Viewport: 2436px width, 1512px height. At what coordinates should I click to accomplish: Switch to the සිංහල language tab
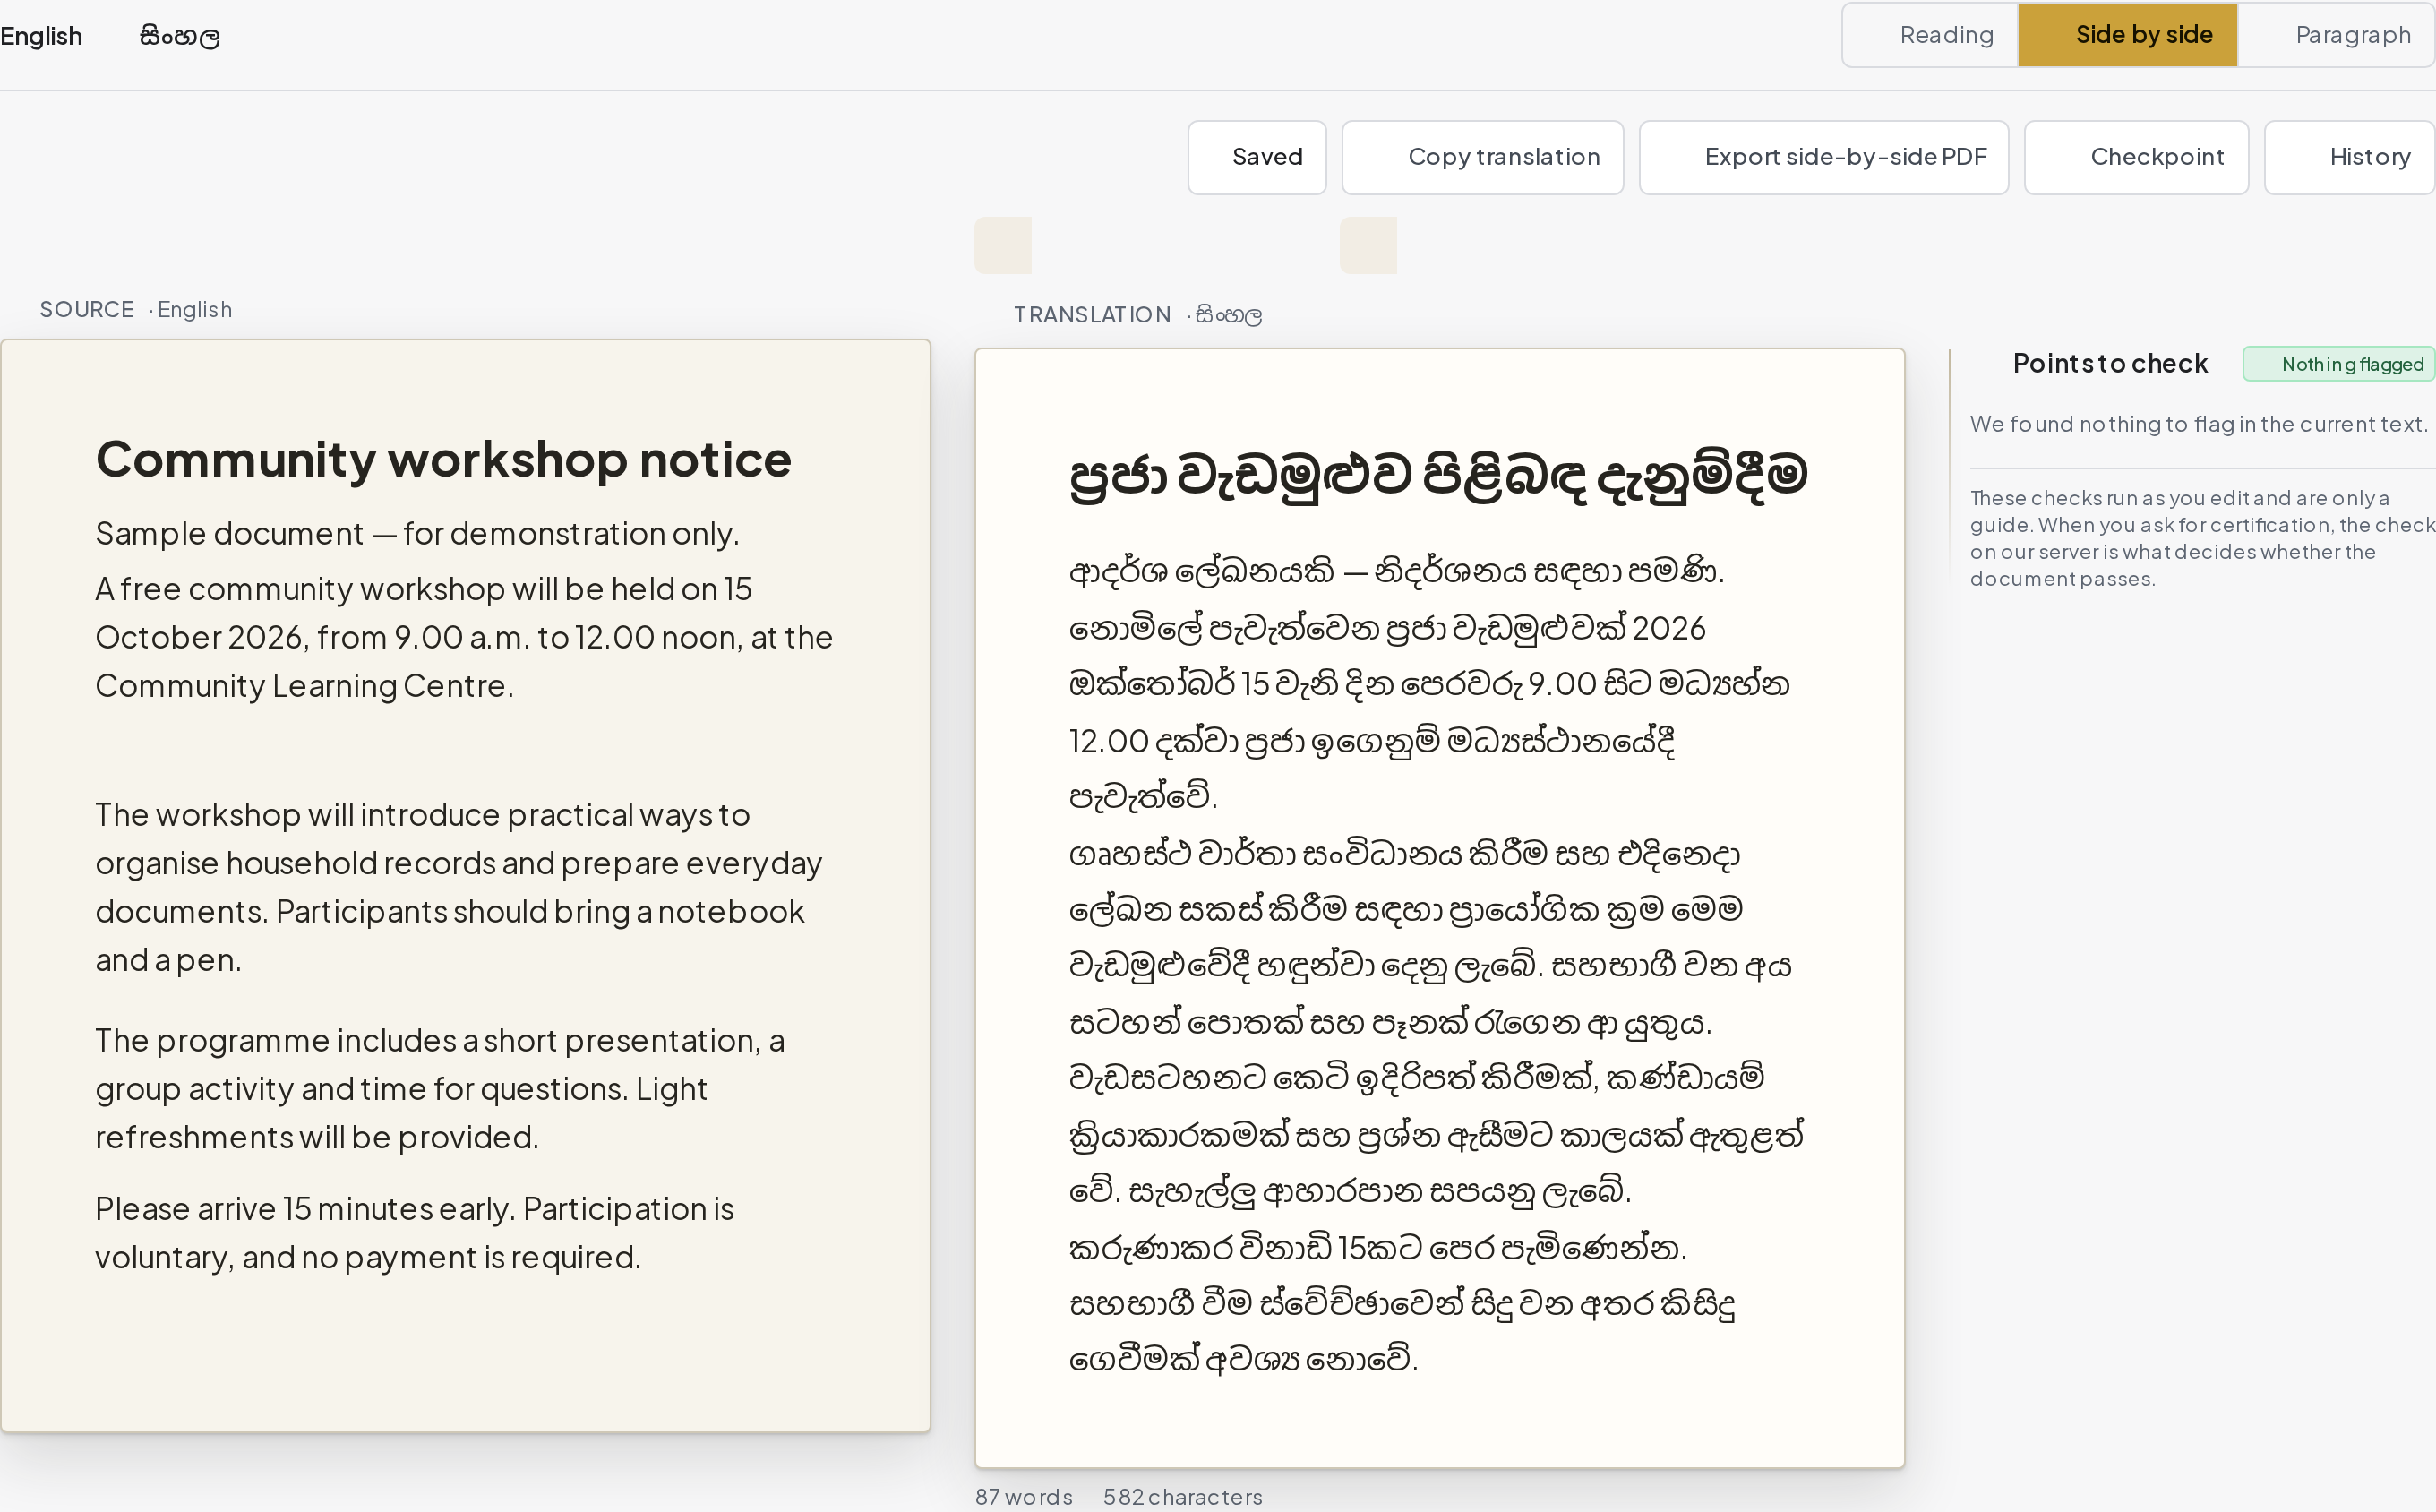180,36
